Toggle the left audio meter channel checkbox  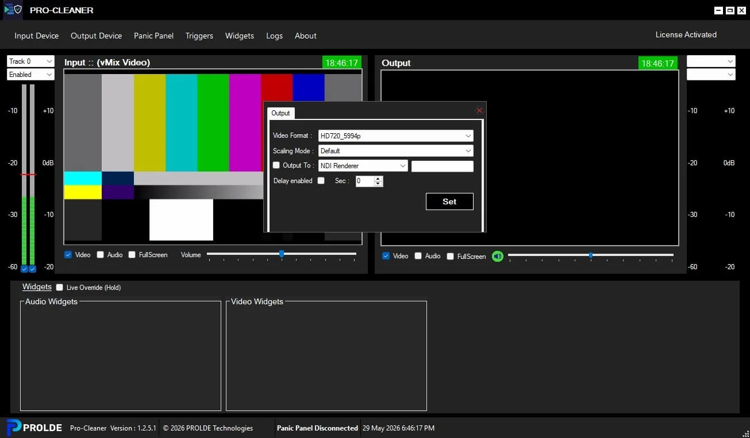coord(24,269)
